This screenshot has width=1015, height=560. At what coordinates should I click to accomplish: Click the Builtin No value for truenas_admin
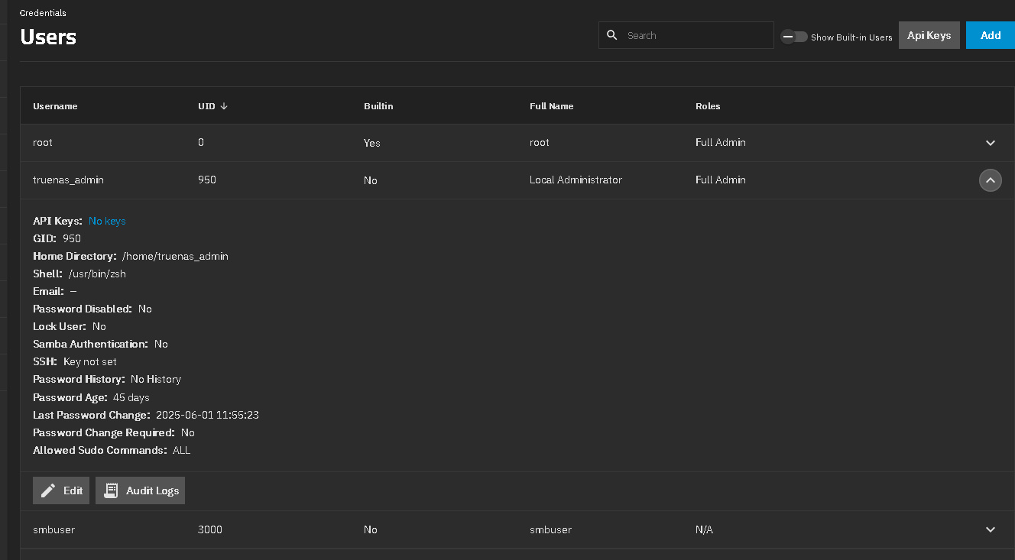tap(371, 180)
